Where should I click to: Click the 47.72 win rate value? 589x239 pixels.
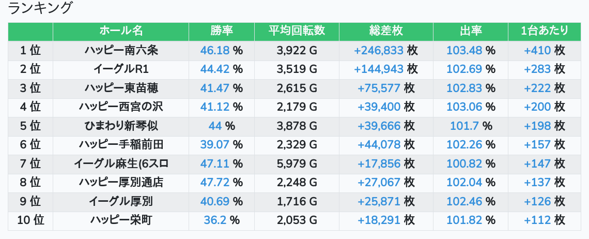(x=215, y=182)
